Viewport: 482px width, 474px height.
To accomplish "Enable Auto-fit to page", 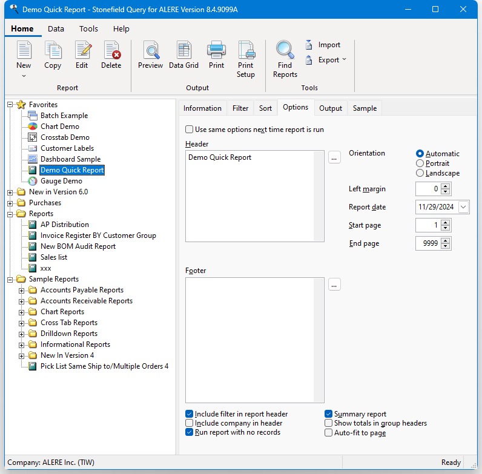I will [328, 433].
